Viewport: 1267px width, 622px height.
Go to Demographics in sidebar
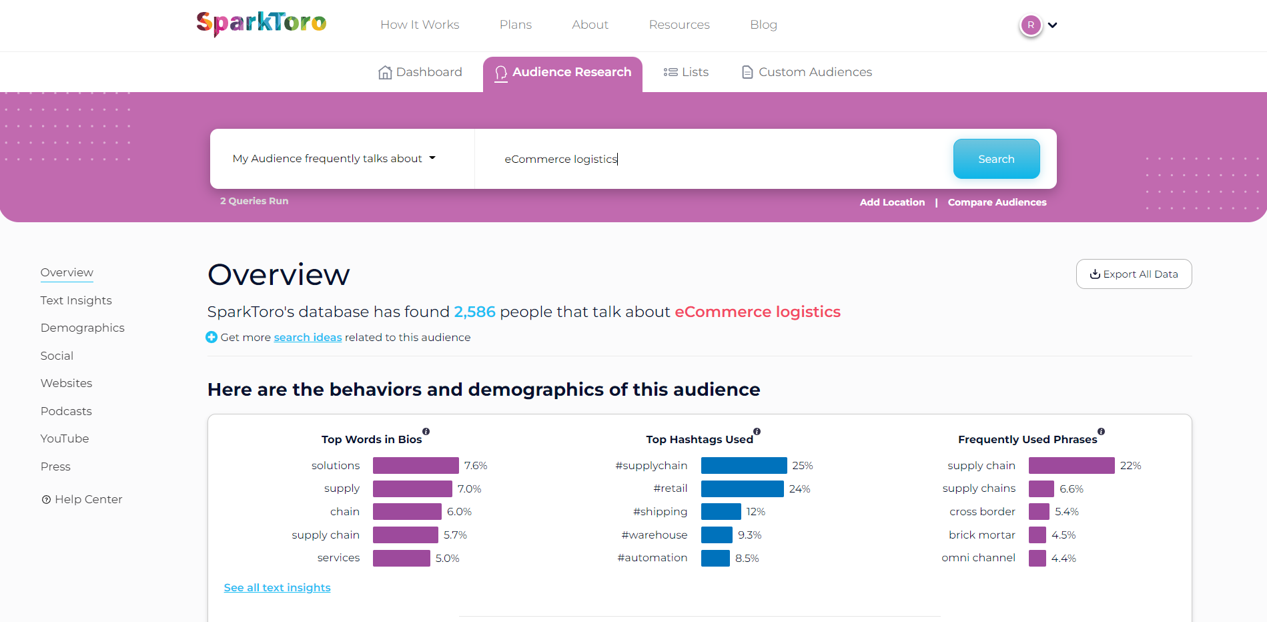click(x=82, y=328)
